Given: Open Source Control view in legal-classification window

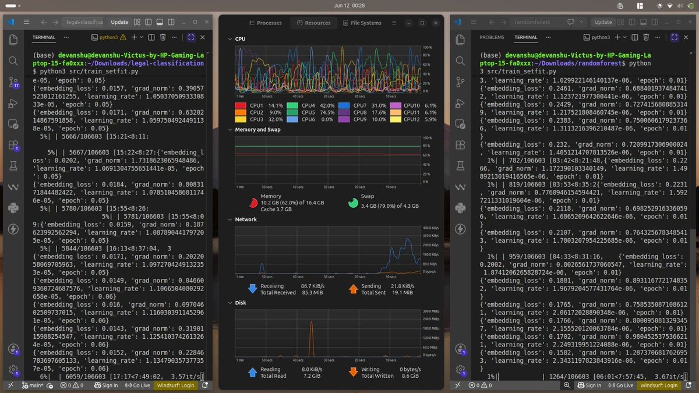Looking at the screenshot, I should tap(13, 82).
